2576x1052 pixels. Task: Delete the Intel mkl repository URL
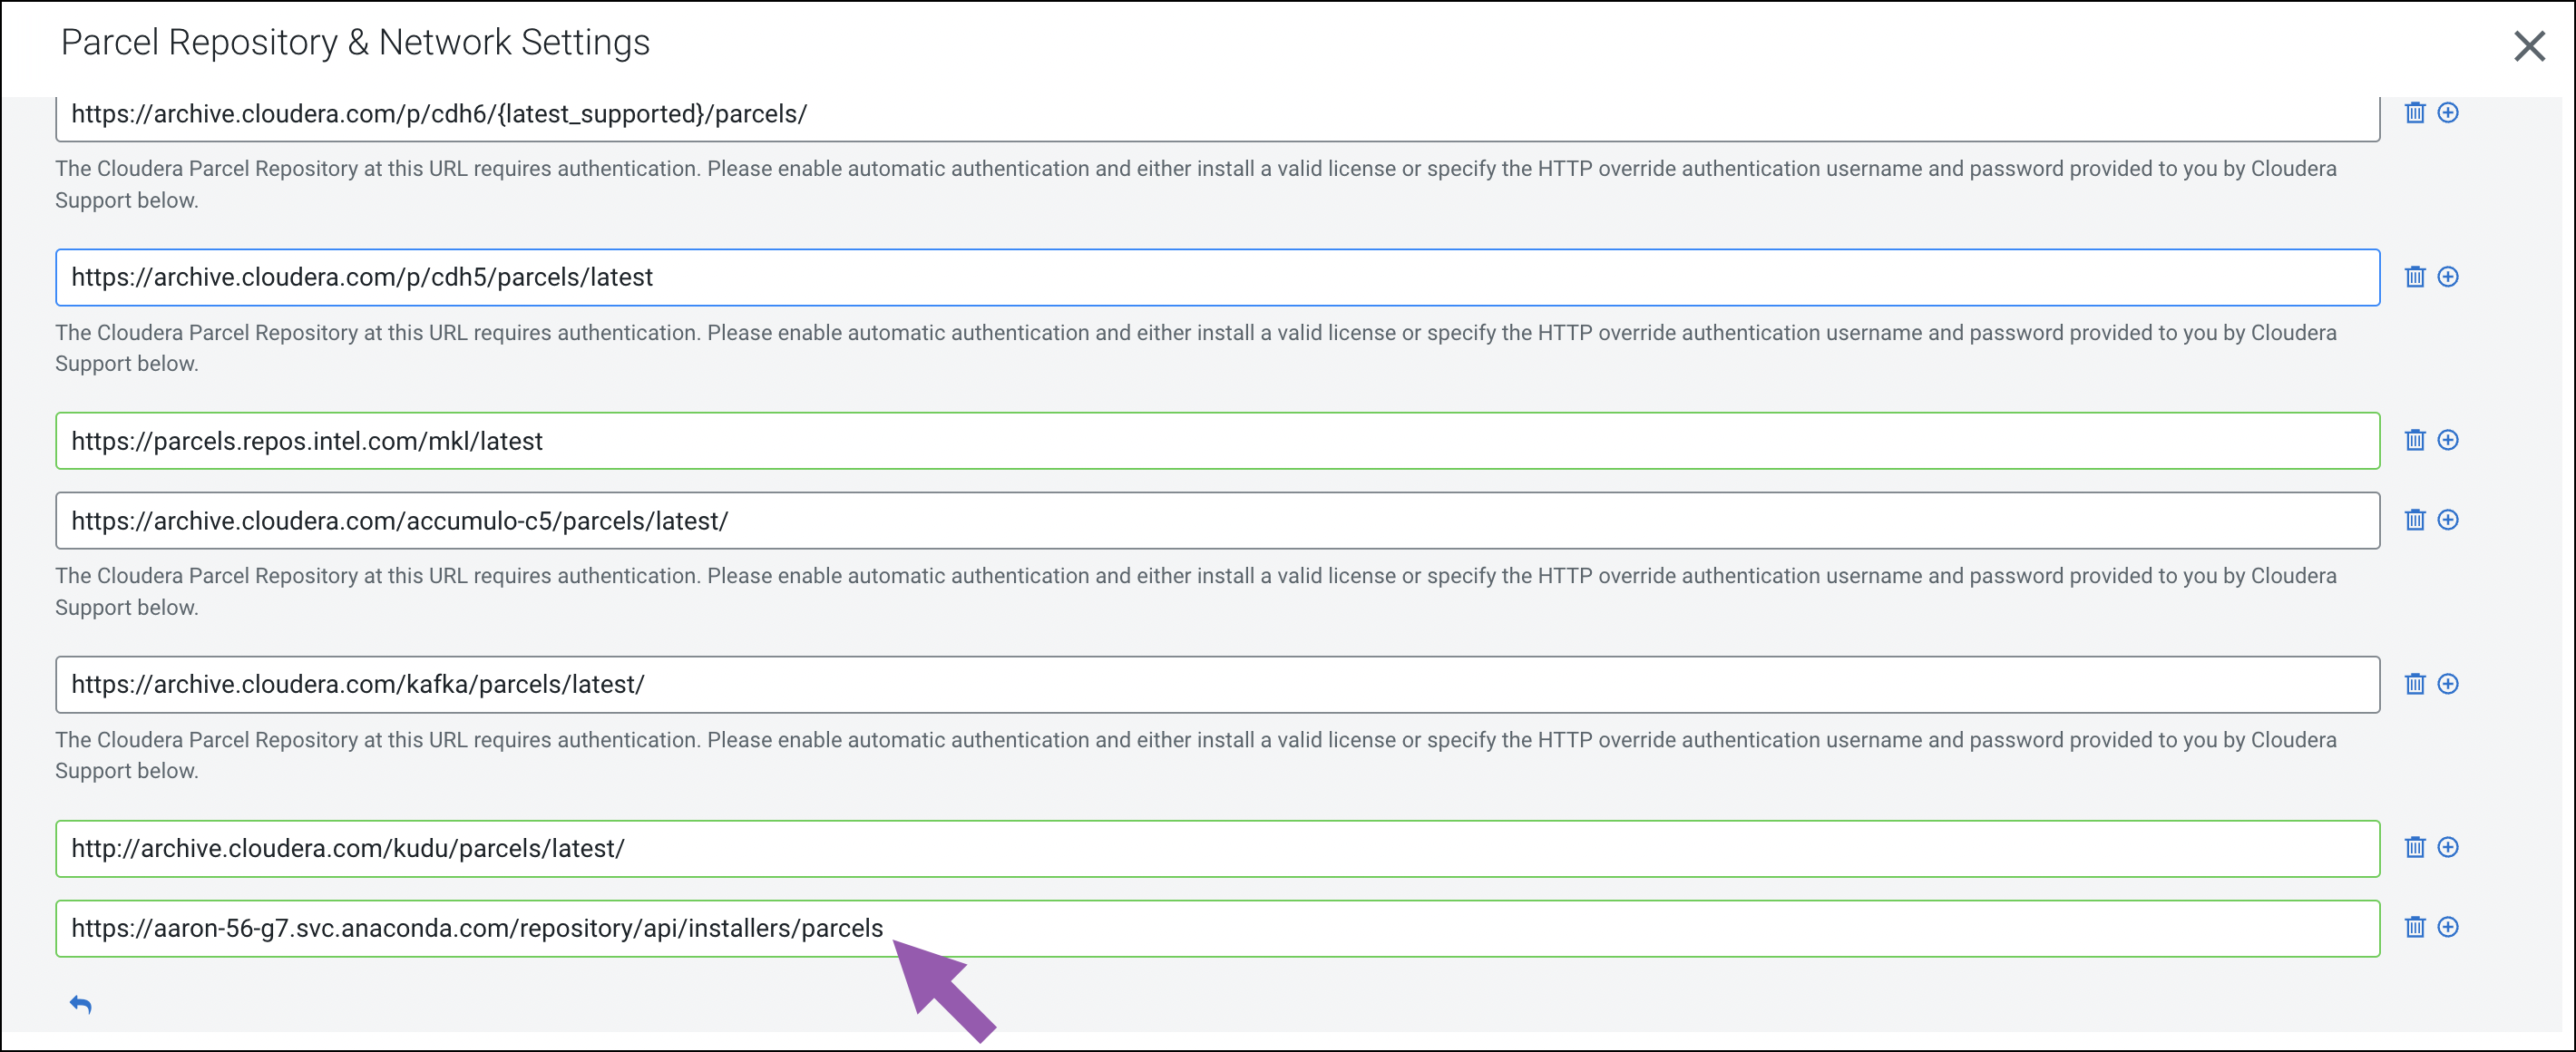pos(2414,440)
